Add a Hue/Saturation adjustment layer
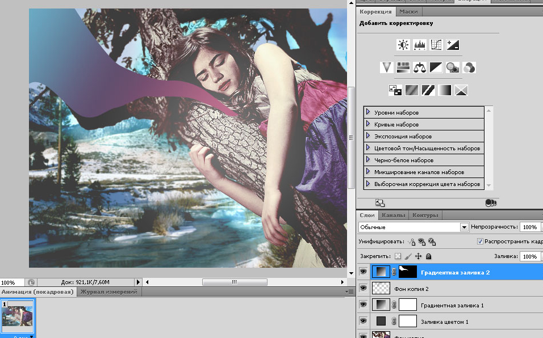The width and height of the screenshot is (543, 338). [x=403, y=67]
